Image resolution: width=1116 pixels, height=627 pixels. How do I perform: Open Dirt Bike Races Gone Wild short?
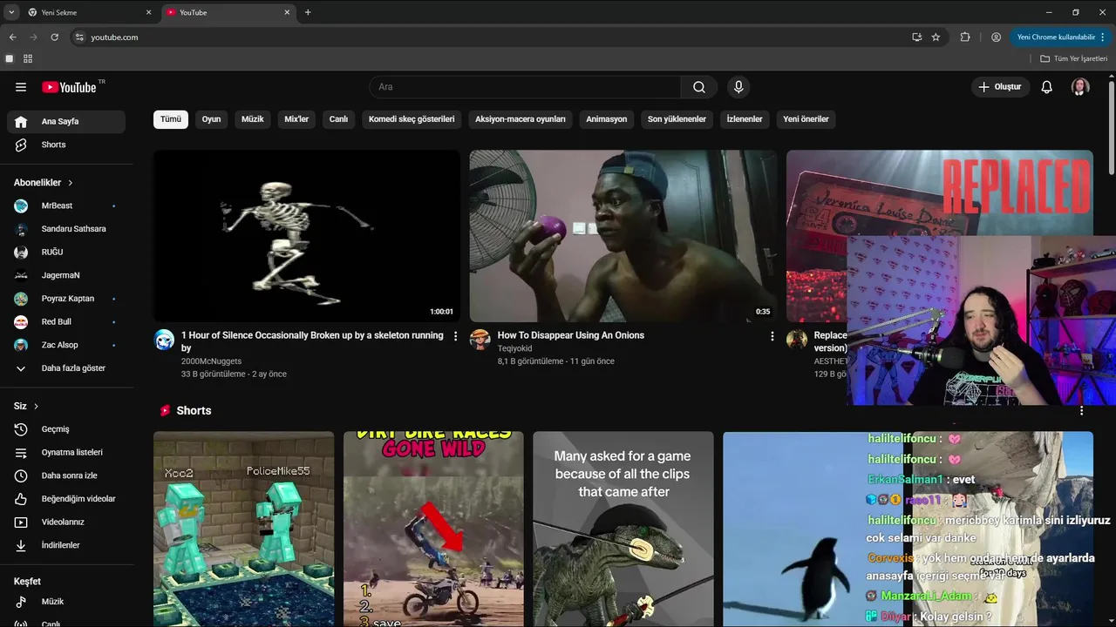click(433, 529)
